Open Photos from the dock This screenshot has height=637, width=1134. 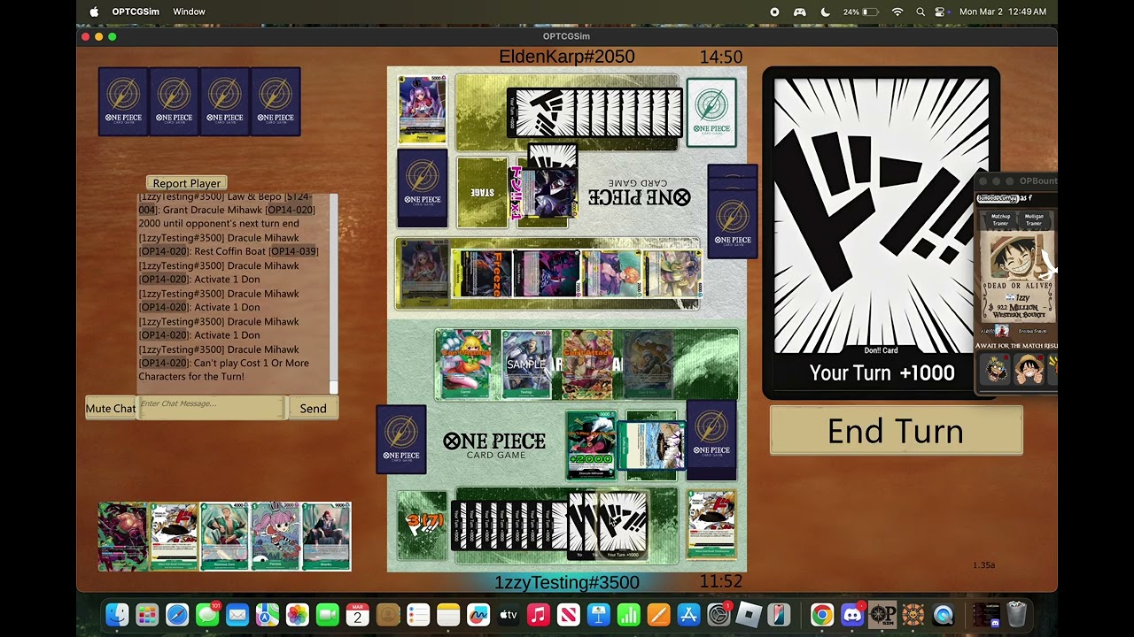[298, 614]
